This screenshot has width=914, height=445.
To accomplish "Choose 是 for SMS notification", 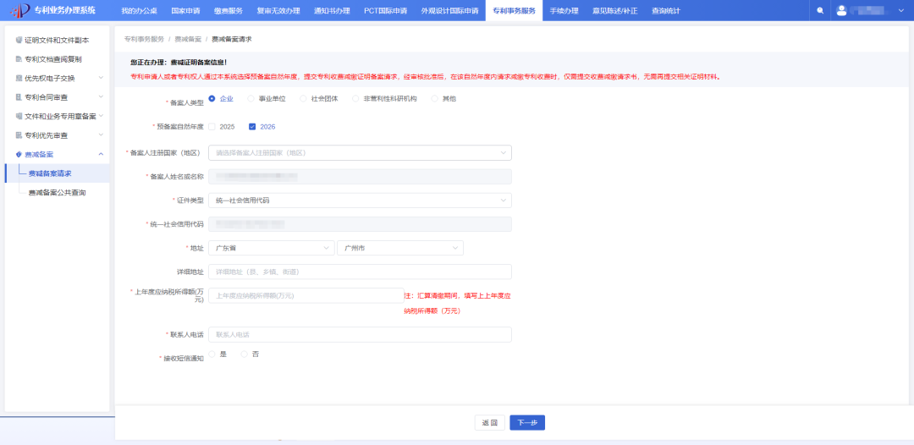I will (x=212, y=354).
